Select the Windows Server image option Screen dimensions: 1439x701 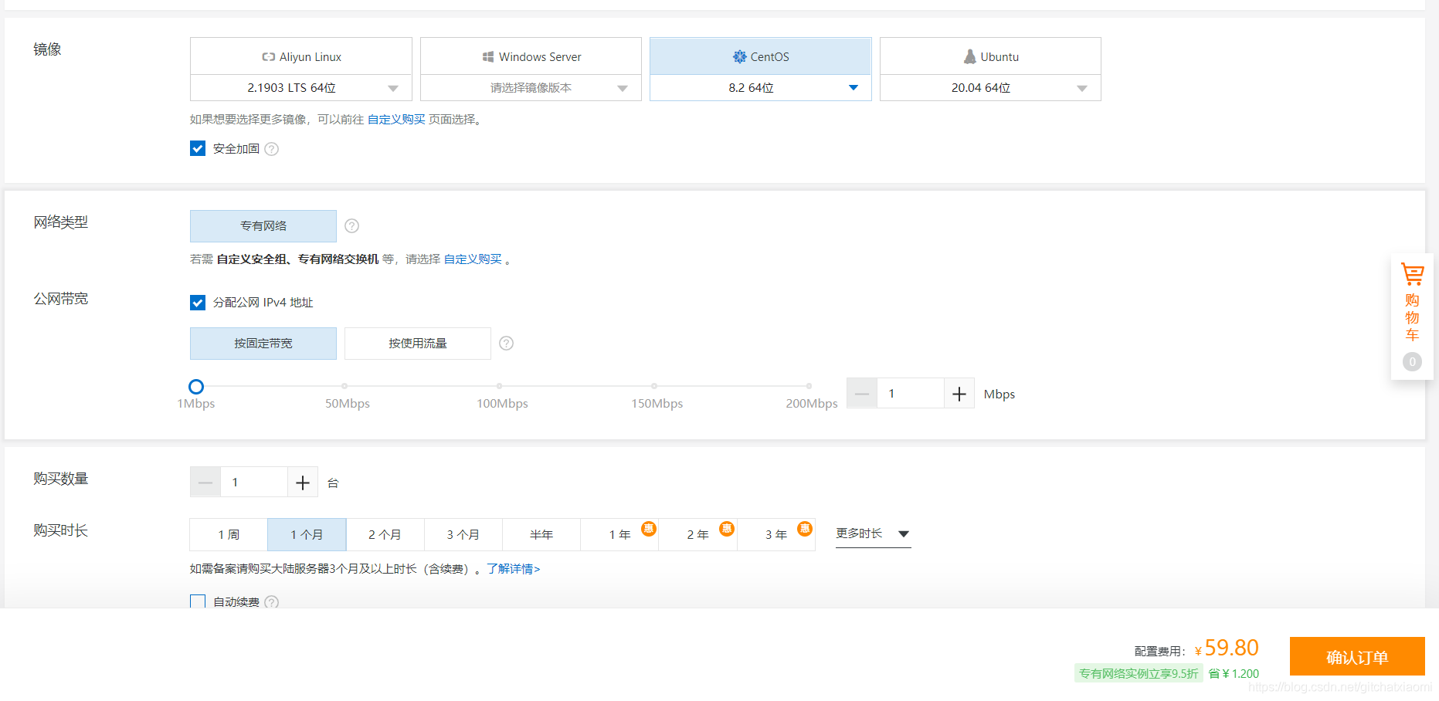click(x=531, y=56)
